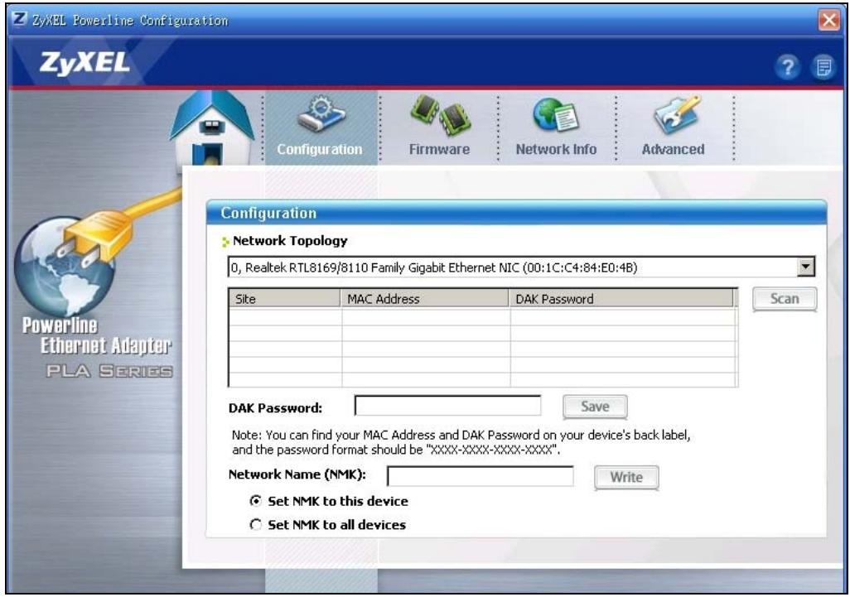Click the ZyXEL Z title bar icon

tap(20, 20)
